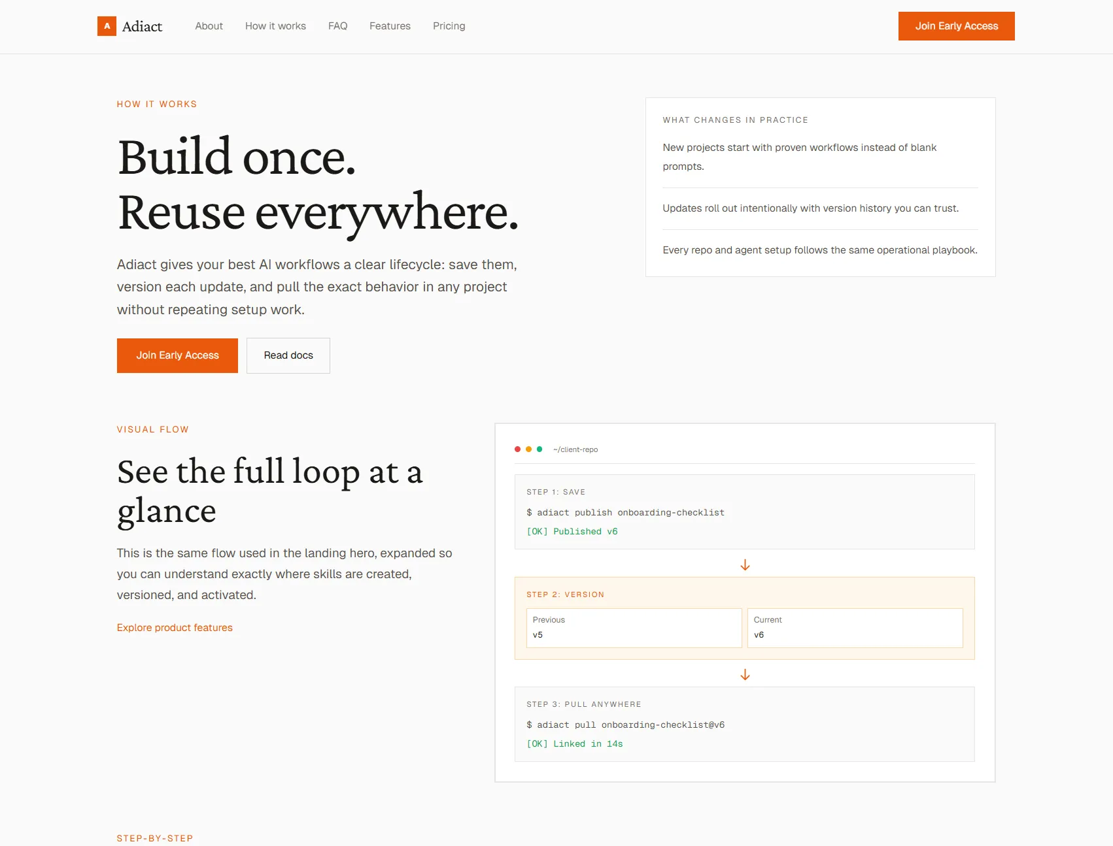Screen dimensions: 1113x846
Task: Go to the About page
Action: [209, 26]
